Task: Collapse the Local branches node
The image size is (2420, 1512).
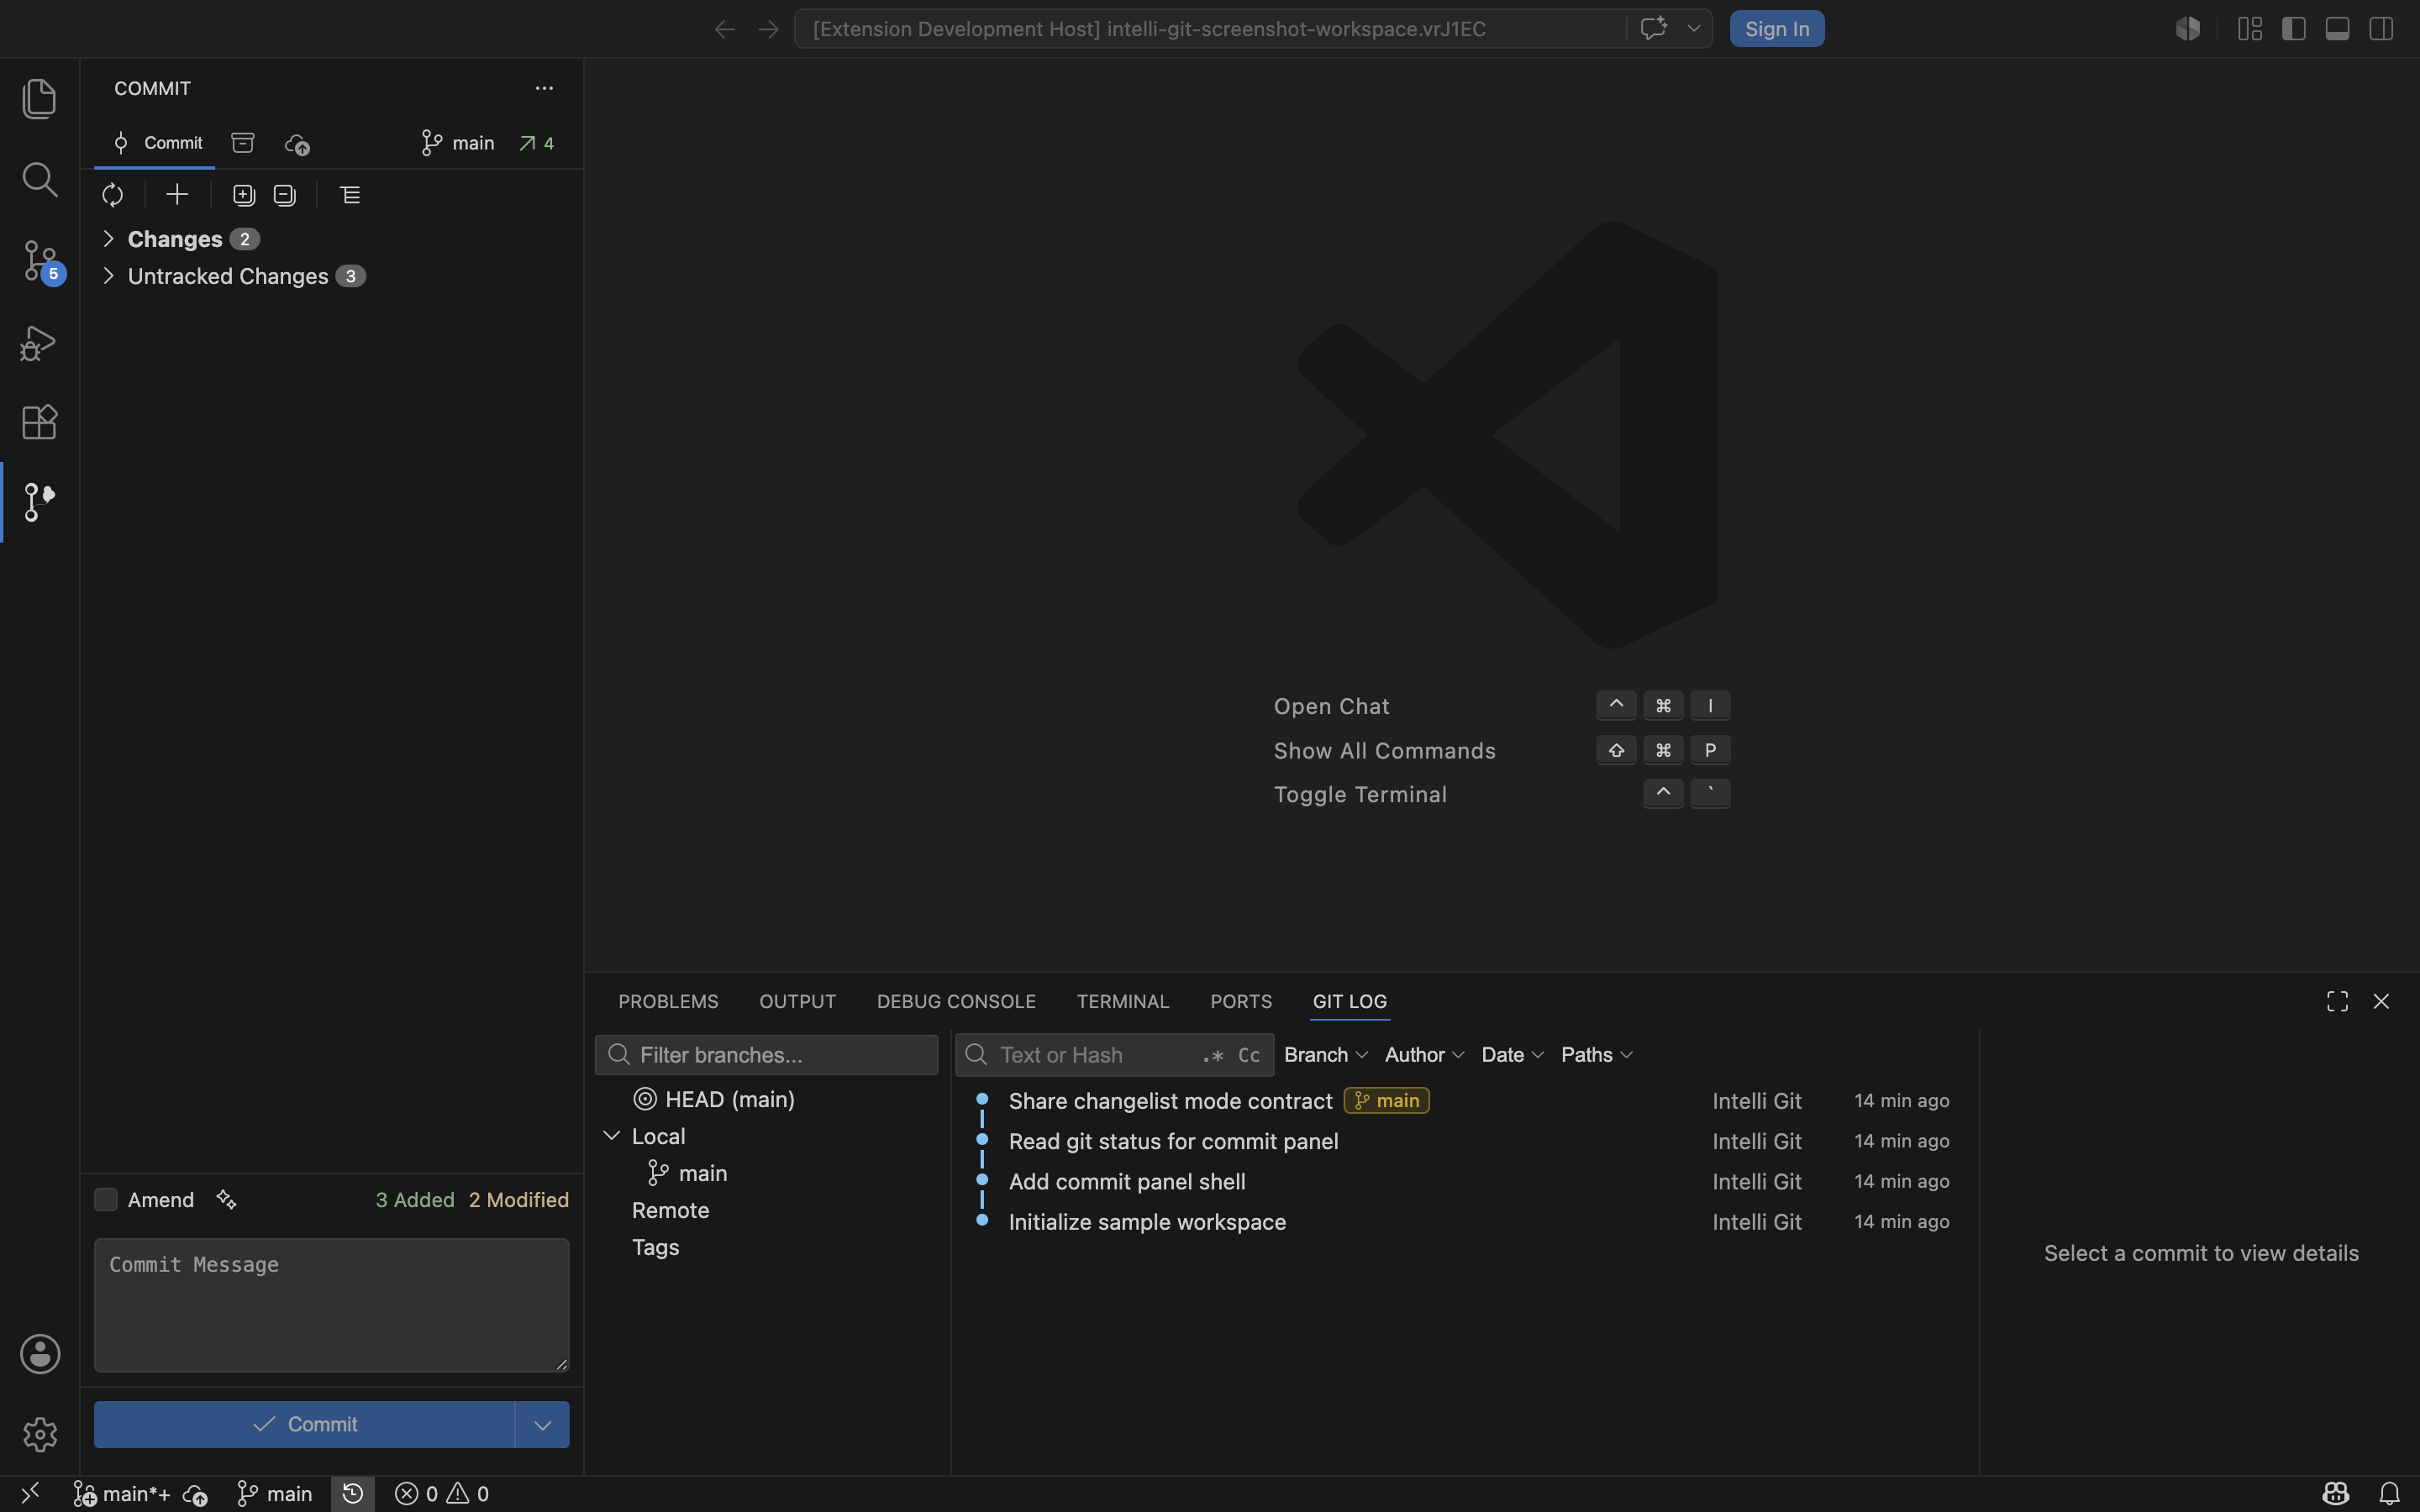Action: click(x=612, y=1136)
